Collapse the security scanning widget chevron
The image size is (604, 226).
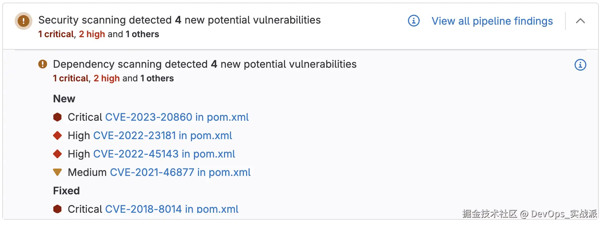point(580,21)
